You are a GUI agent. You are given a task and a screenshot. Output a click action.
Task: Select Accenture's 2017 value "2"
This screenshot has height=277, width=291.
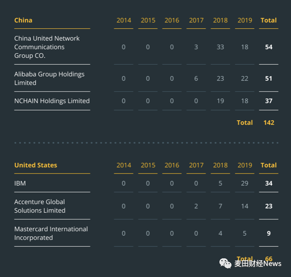196,206
